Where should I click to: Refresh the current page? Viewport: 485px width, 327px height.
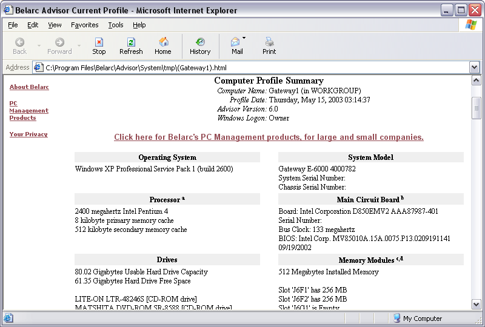coord(131,46)
